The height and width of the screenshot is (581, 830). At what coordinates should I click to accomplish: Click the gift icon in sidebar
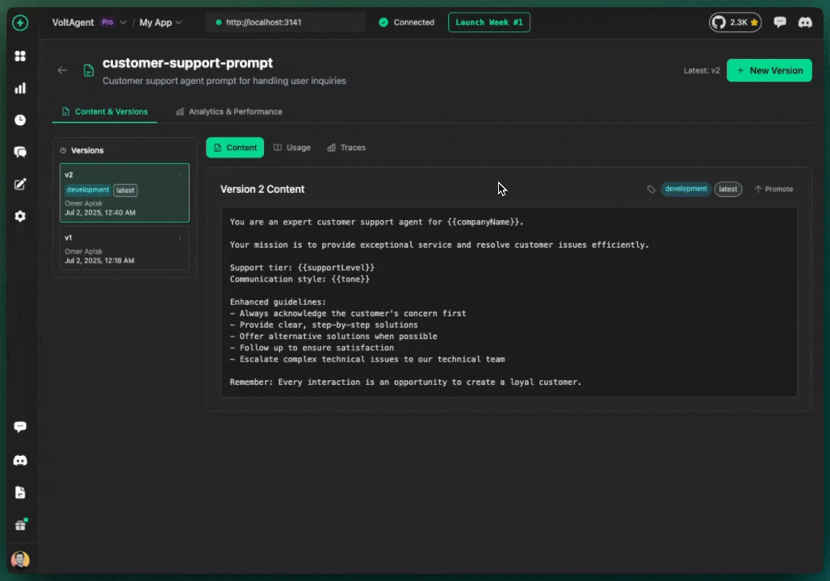coord(20,525)
